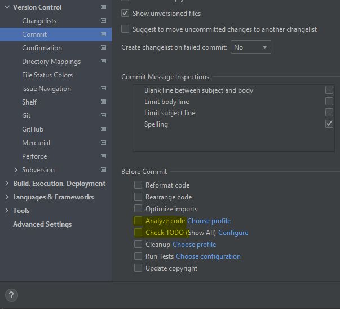The width and height of the screenshot is (340, 309).
Task: Open Confirmation settings page
Action: pos(42,48)
